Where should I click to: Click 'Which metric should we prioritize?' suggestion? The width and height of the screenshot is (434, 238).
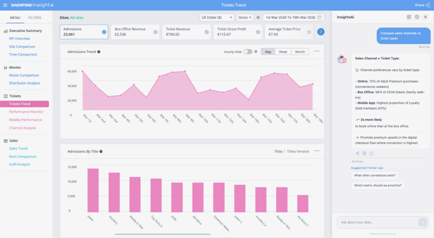click(378, 185)
